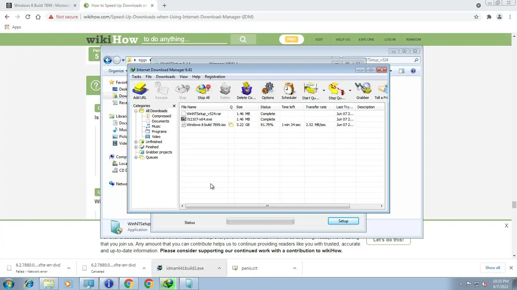Open IDM Options via the gear icon

pos(268,91)
